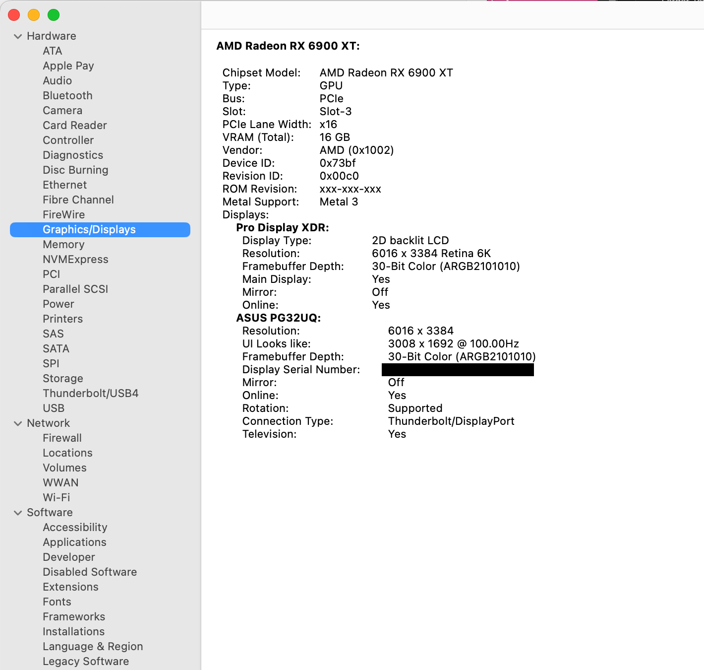Screen dimensions: 704x670
Task: Click '3008 x 1692 @ 100.00Hz' value
Action: (x=454, y=344)
